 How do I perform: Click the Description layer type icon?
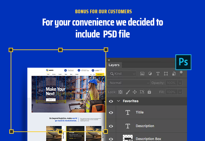click(128, 126)
